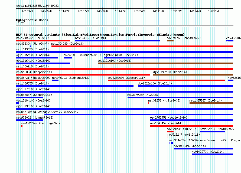Open nsv1035887 (Coe2014) variant label

pyautogui.click(x=206, y=100)
